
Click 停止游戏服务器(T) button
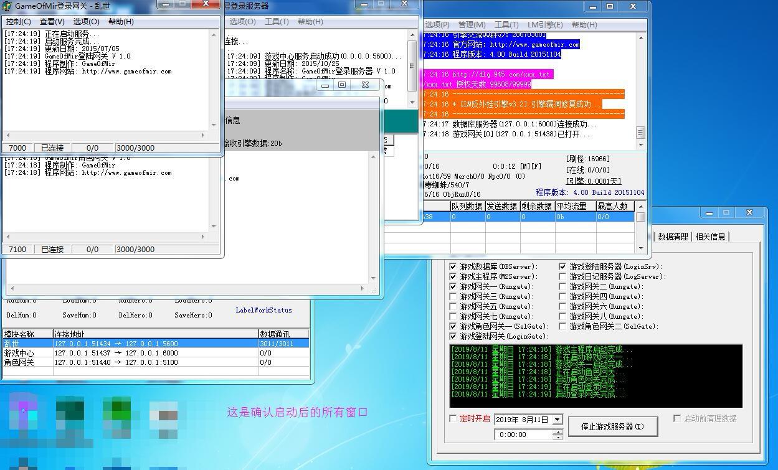coord(612,426)
